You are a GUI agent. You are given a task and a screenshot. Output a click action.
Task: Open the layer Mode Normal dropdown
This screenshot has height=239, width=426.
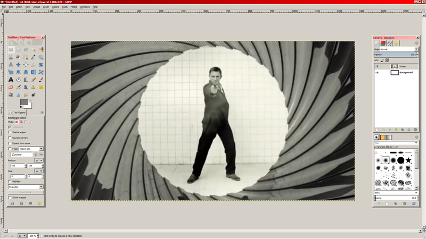pos(399,49)
